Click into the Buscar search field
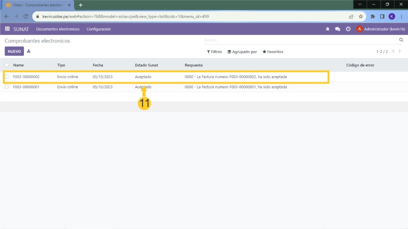The width and height of the screenshot is (408, 229). coord(299,40)
